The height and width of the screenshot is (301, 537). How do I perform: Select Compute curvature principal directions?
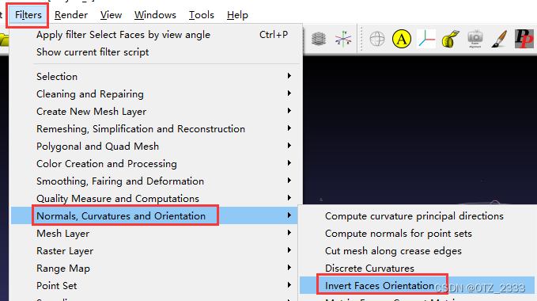417,216
